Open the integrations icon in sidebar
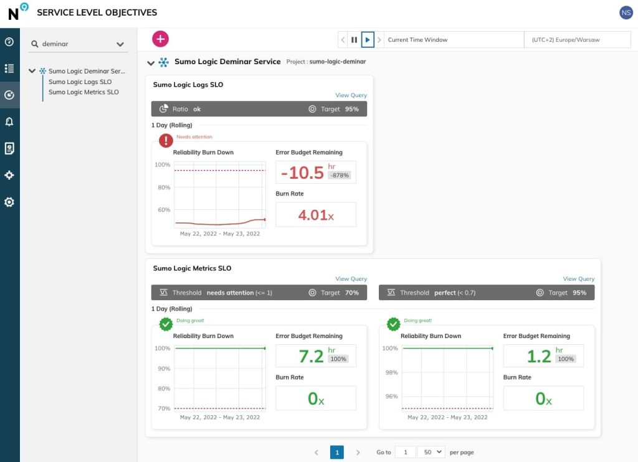The height and width of the screenshot is (462, 638). pos(9,176)
